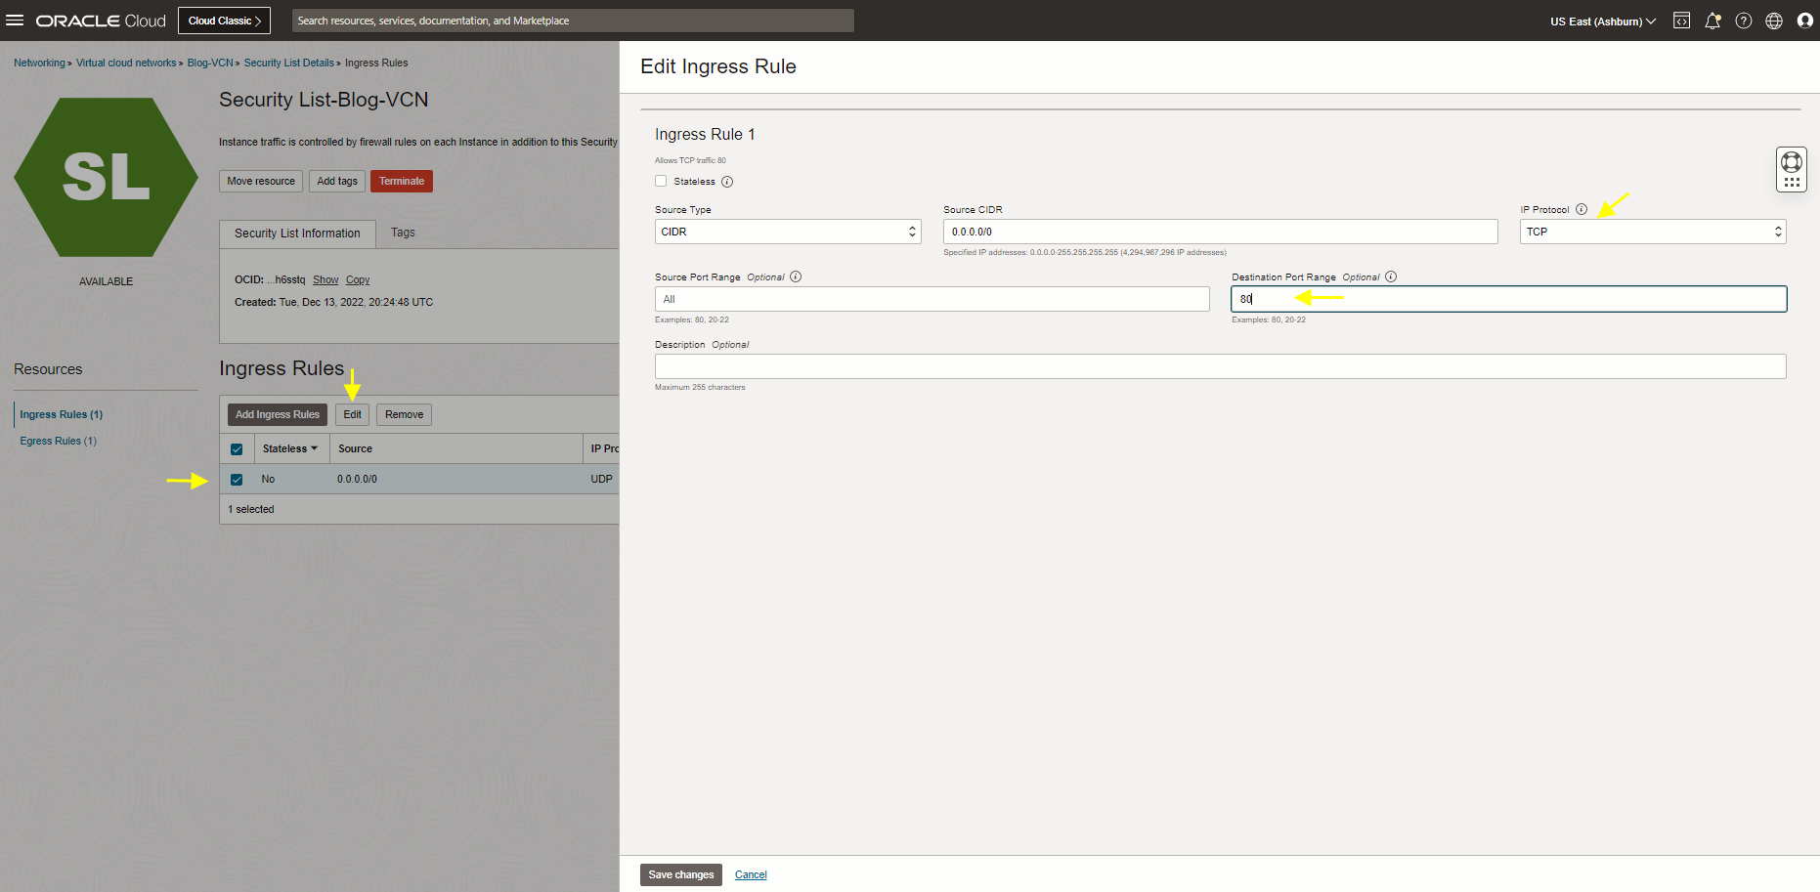Open the user profile menu

[x=1804, y=21]
